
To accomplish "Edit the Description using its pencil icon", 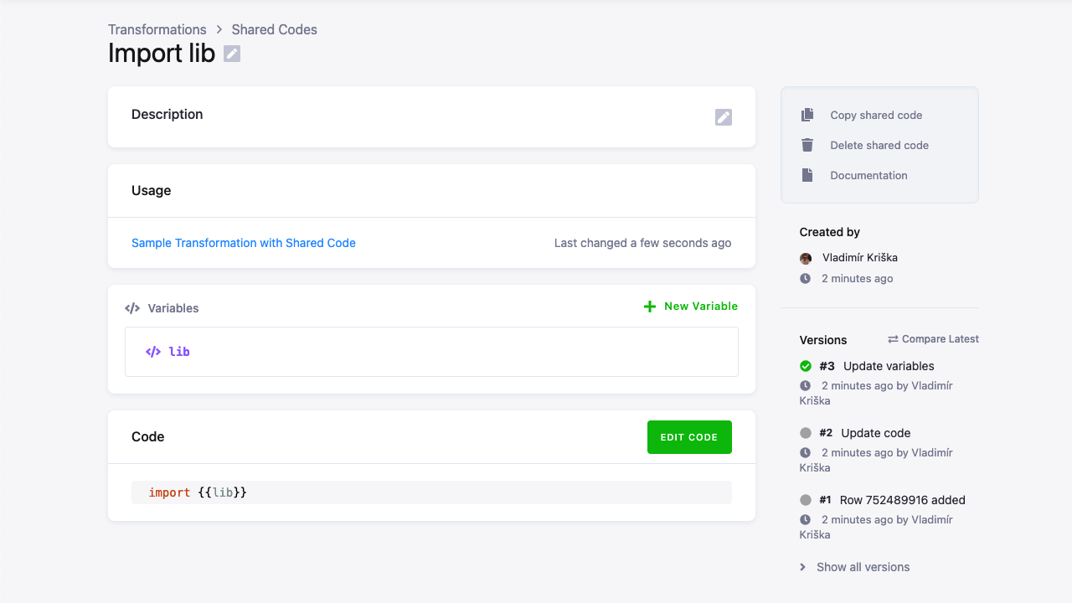I will 723,117.
